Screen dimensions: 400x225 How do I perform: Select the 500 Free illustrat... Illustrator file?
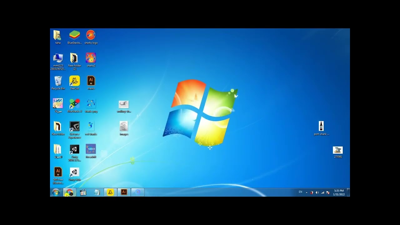coord(58,175)
